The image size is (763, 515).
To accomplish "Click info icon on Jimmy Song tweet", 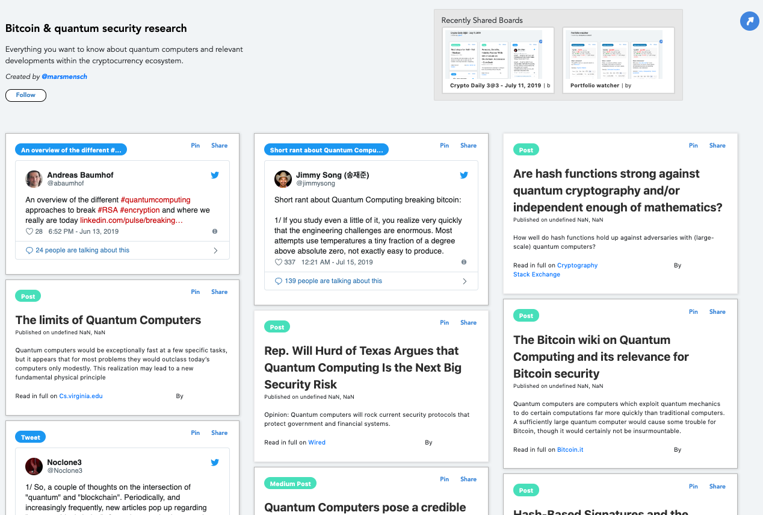I will pyautogui.click(x=463, y=262).
